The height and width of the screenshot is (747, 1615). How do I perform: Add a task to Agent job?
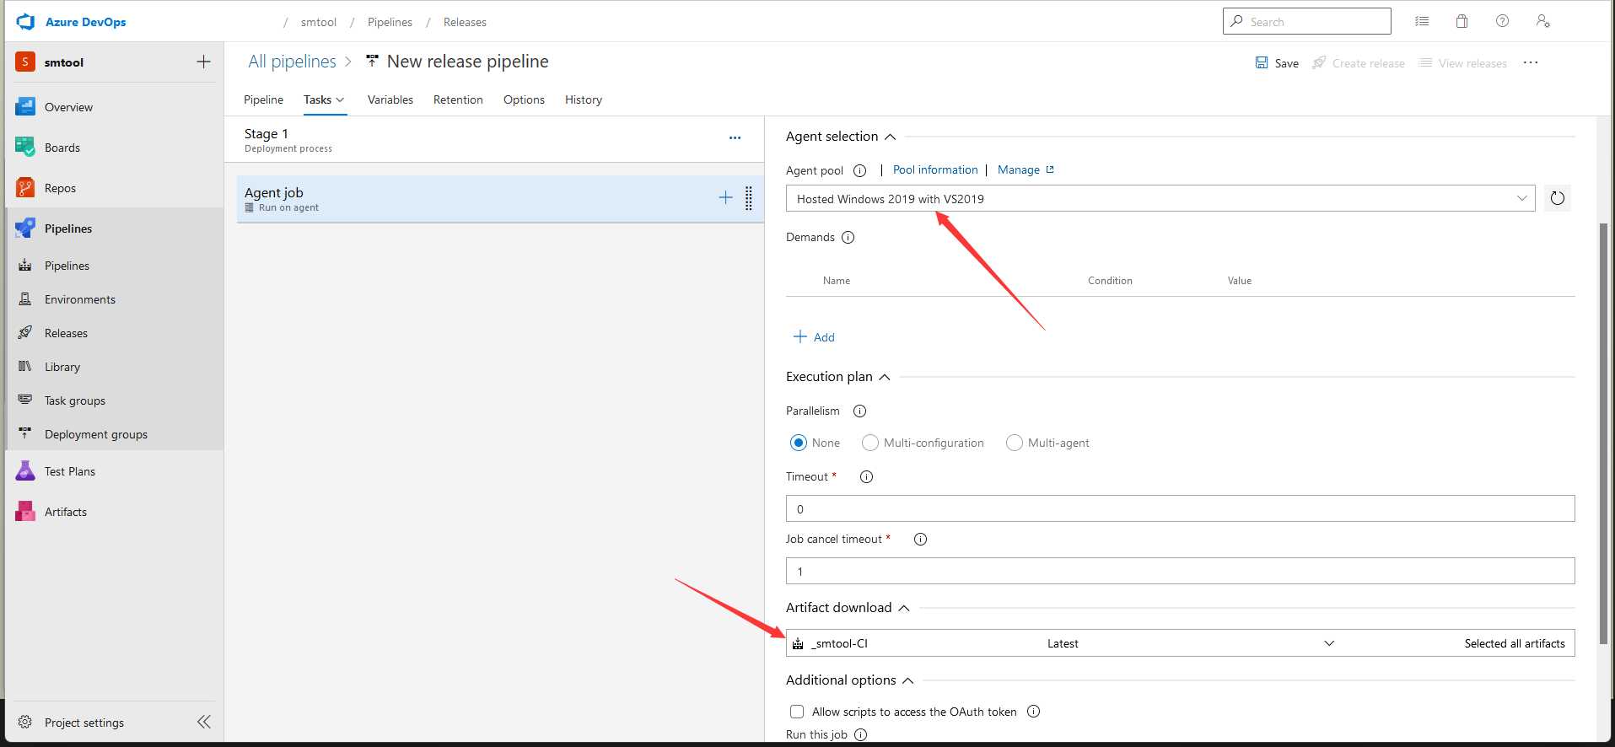click(725, 197)
